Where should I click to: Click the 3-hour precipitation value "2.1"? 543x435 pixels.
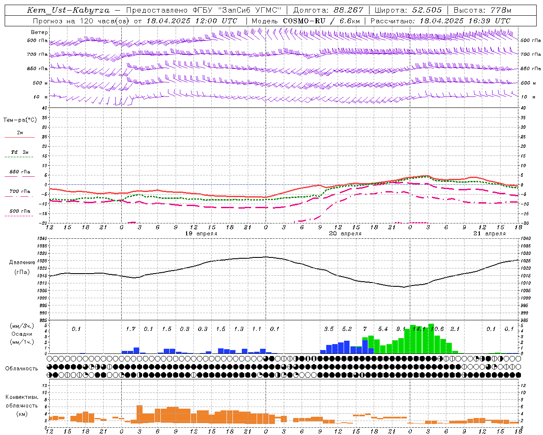tap(455, 329)
